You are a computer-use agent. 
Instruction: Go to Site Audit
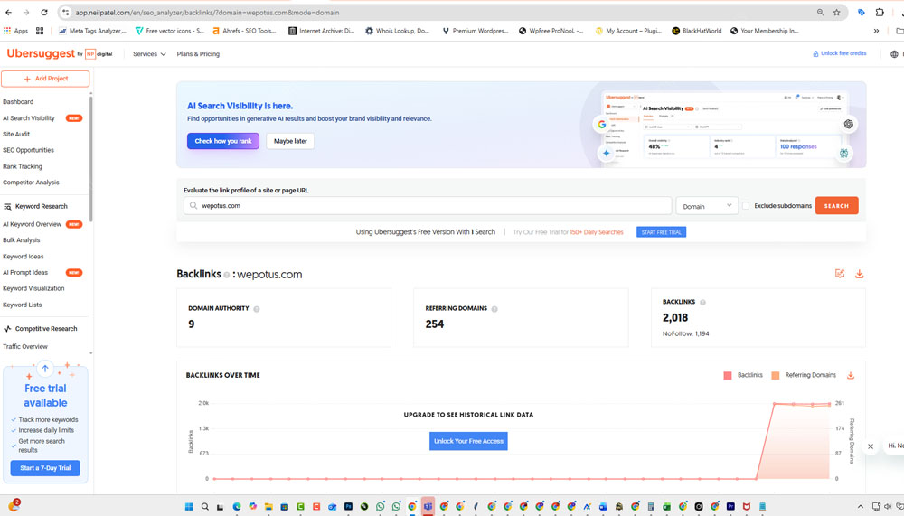(x=16, y=134)
